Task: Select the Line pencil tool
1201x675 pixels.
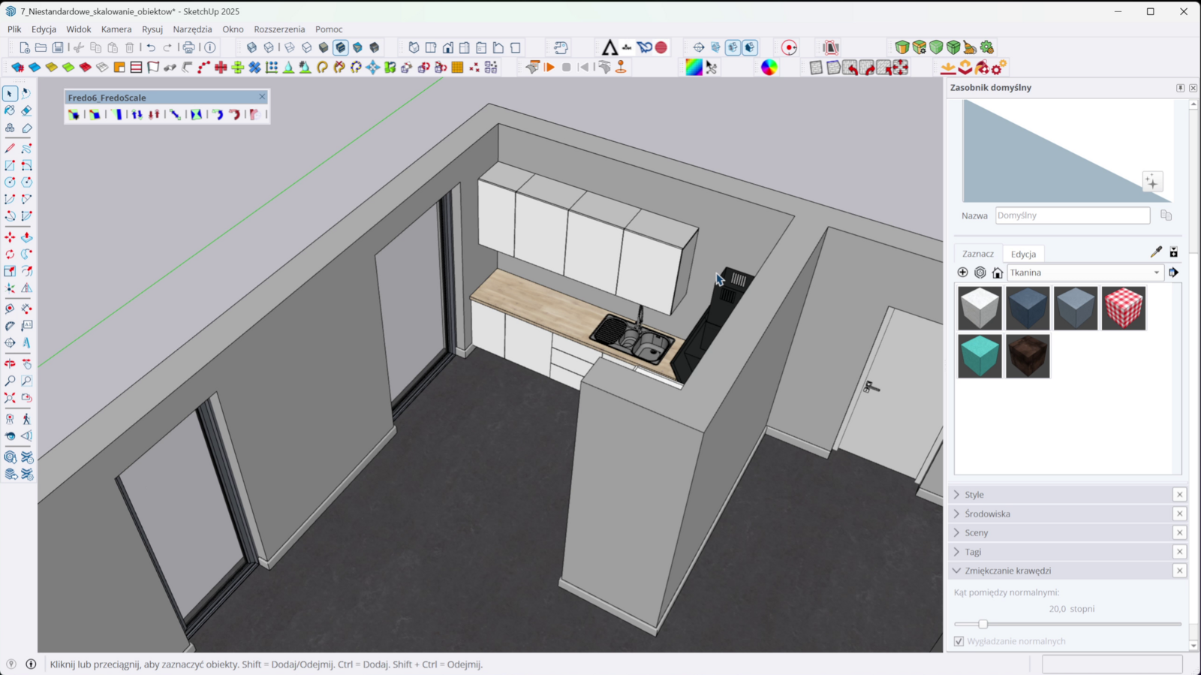Action: 10,149
